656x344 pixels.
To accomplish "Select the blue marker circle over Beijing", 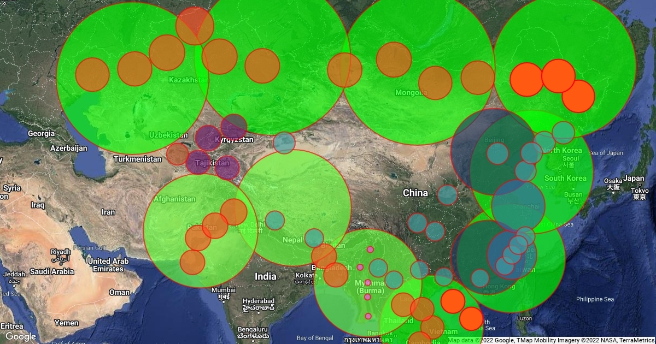I will (497, 153).
